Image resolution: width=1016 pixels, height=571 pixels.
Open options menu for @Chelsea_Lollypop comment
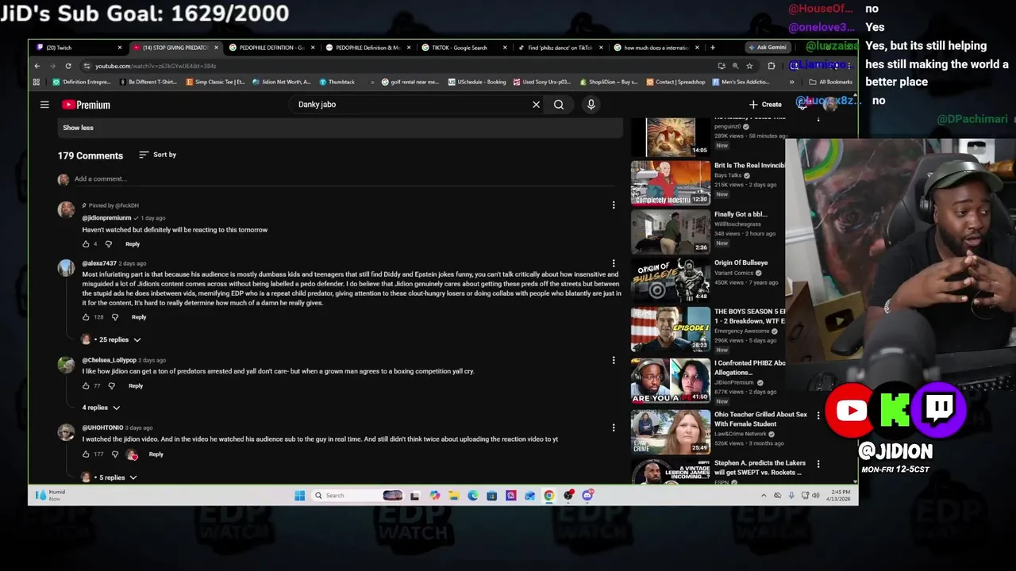tap(613, 360)
